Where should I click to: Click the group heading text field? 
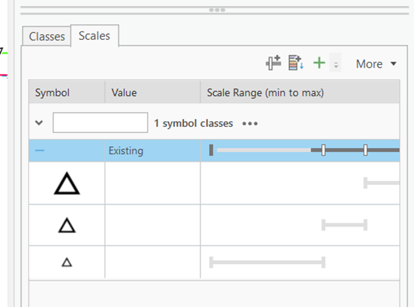[100, 123]
